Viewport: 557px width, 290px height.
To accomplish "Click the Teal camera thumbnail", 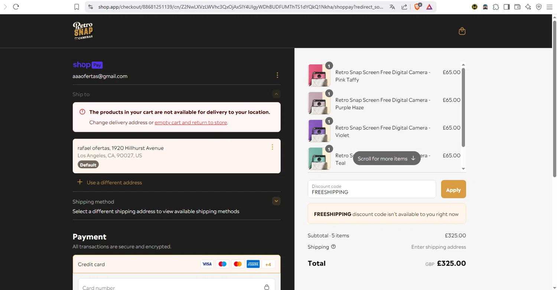I will point(319,159).
